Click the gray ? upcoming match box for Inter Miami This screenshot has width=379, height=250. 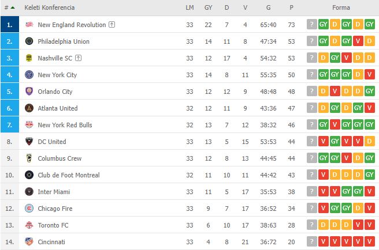[312, 191]
